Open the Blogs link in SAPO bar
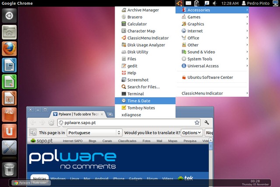The height and width of the screenshot is (187, 280). click(x=92, y=141)
